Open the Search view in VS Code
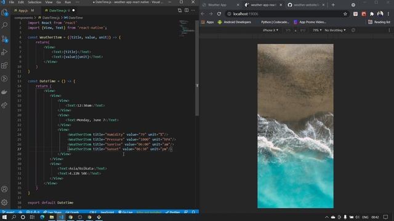The width and height of the screenshot is (394, 221). point(4,25)
